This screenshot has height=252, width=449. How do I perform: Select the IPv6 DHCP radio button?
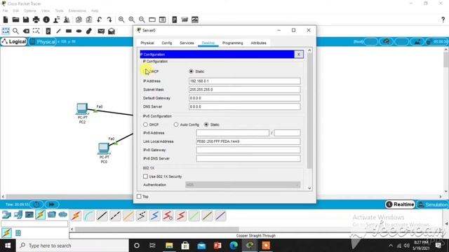point(145,125)
